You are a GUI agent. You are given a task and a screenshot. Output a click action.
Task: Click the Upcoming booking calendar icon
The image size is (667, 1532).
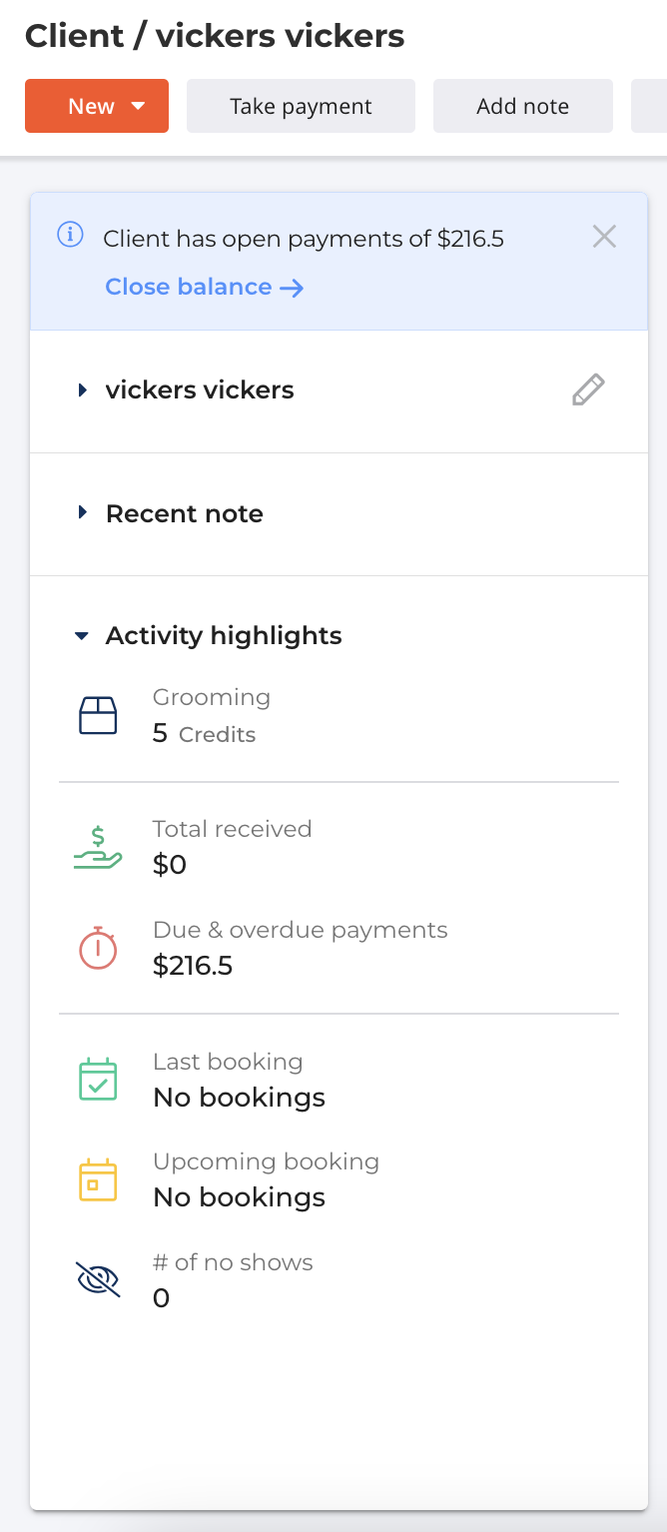tap(98, 1179)
